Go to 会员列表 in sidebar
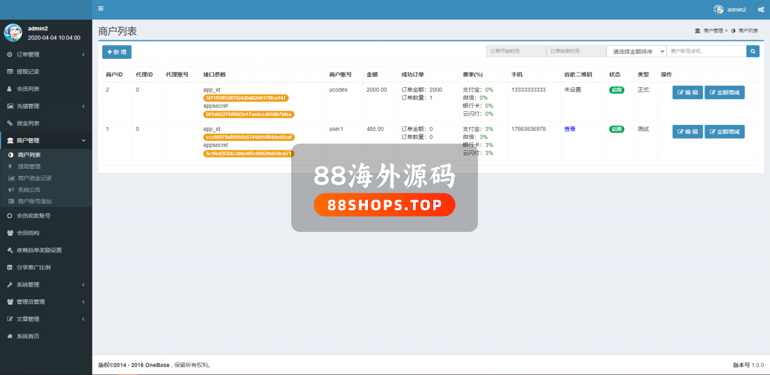Image resolution: width=770 pixels, height=375 pixels. (x=28, y=89)
